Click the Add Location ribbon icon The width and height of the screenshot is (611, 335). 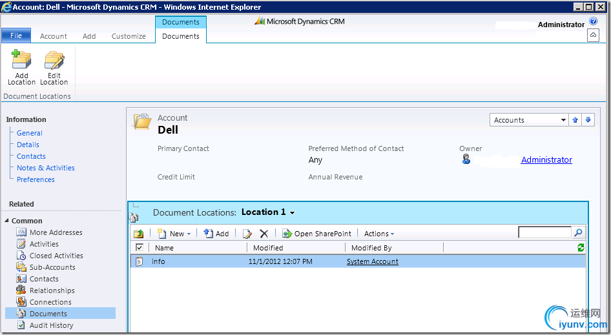click(21, 59)
